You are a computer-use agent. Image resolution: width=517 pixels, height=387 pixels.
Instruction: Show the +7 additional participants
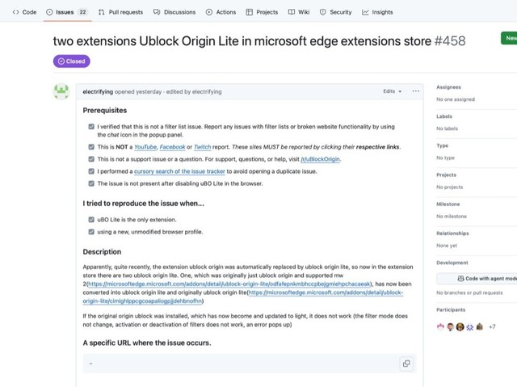pos(491,326)
